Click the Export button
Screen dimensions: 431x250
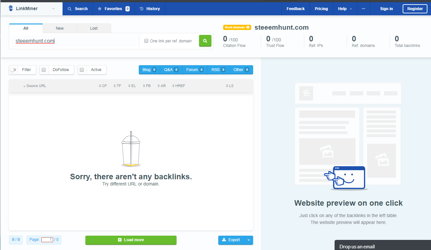231,240
